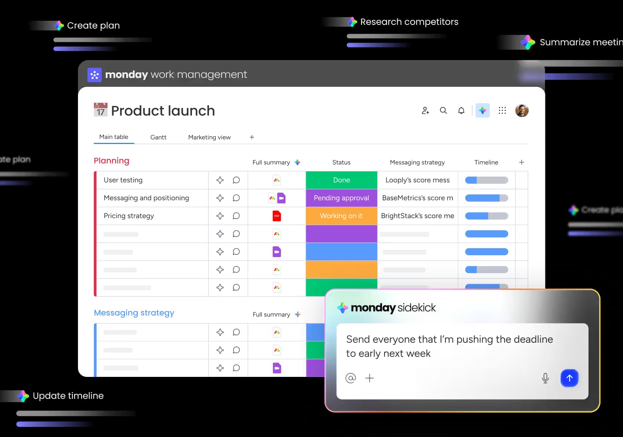The image size is (623, 437).
Task: Send the sidekick message with the arrow button
Action: click(570, 378)
